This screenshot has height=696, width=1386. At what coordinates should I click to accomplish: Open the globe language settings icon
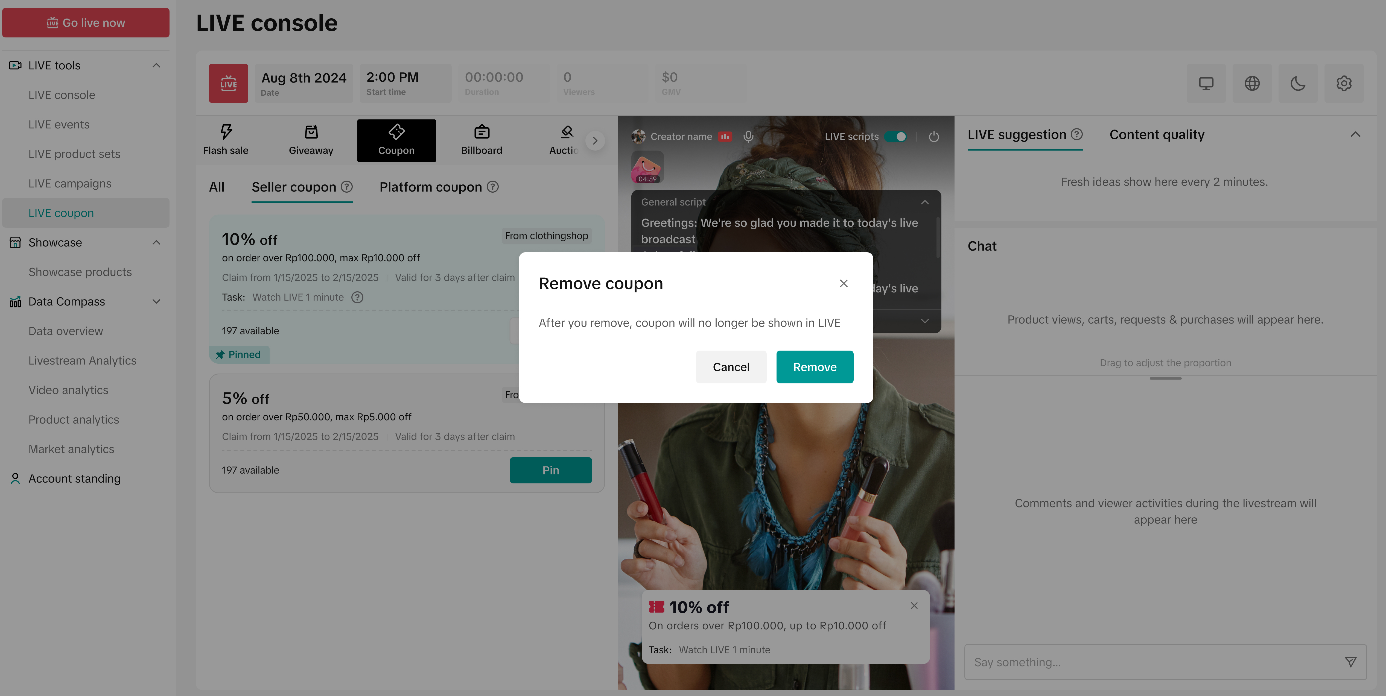coord(1251,83)
